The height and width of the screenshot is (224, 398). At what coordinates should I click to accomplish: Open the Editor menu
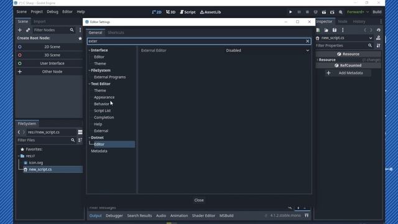pos(67,12)
